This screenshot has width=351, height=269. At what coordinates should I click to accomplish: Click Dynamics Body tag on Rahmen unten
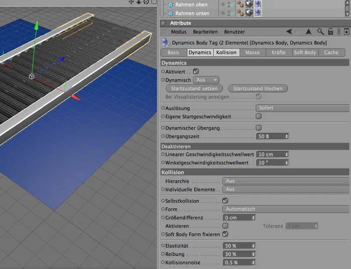click(258, 13)
